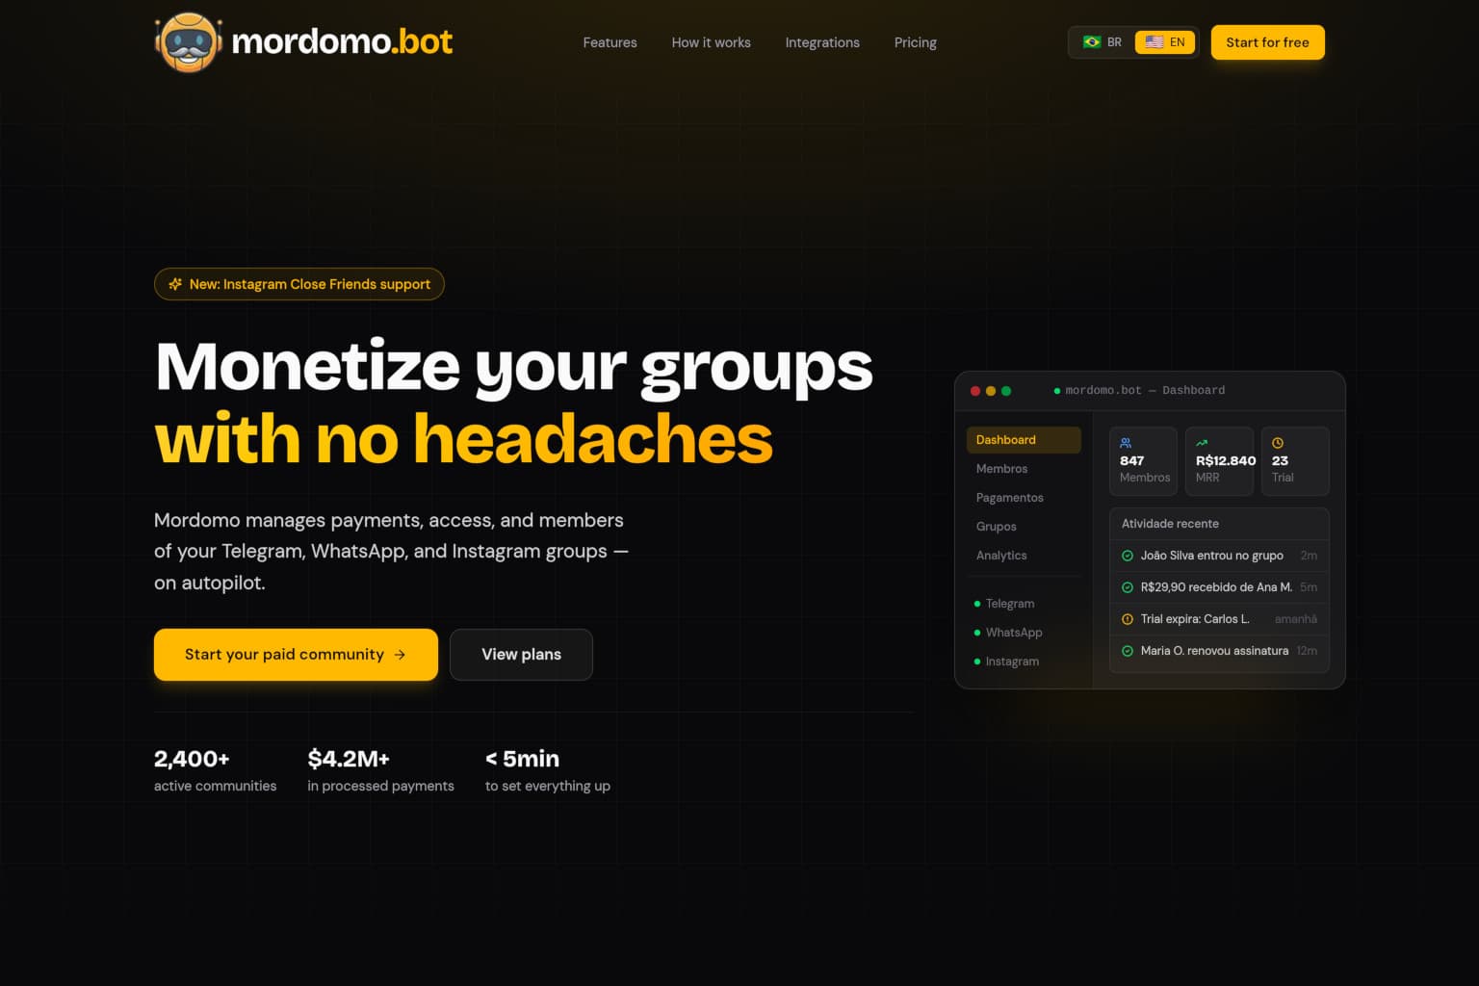Click the 'amanhã' timestamp
This screenshot has height=986, width=1479.
tap(1296, 619)
